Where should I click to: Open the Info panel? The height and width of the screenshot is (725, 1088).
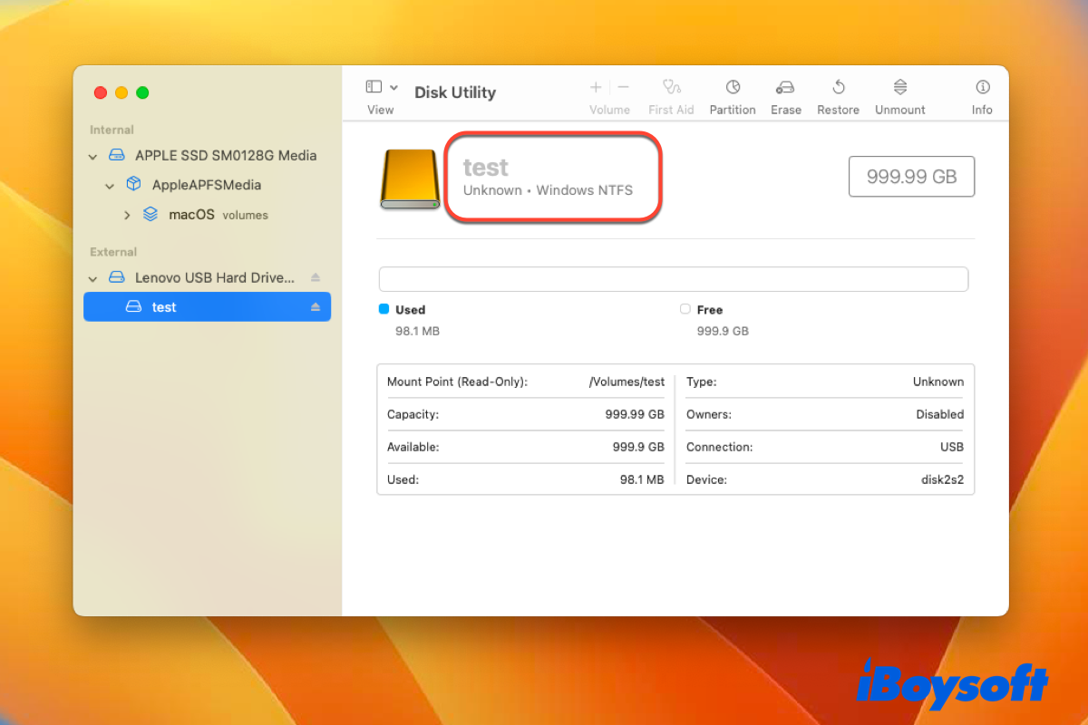pyautogui.click(x=982, y=91)
